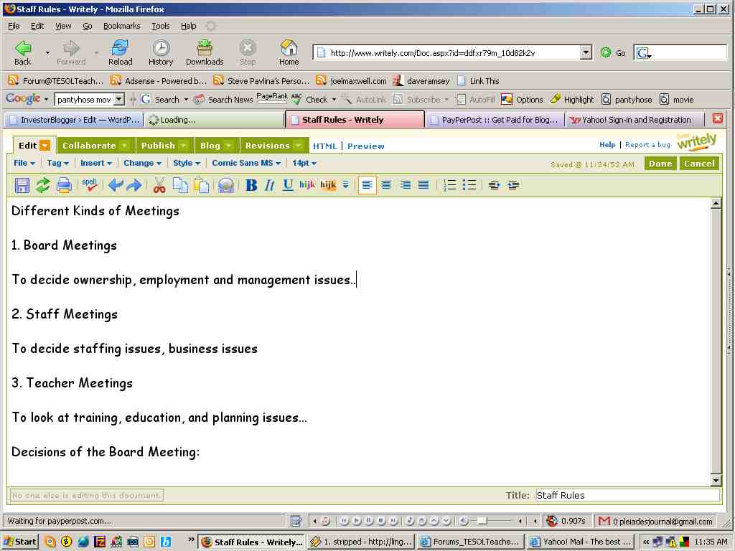This screenshot has width=735, height=551.
Task: Click the Done button to finish editing
Action: (x=660, y=163)
